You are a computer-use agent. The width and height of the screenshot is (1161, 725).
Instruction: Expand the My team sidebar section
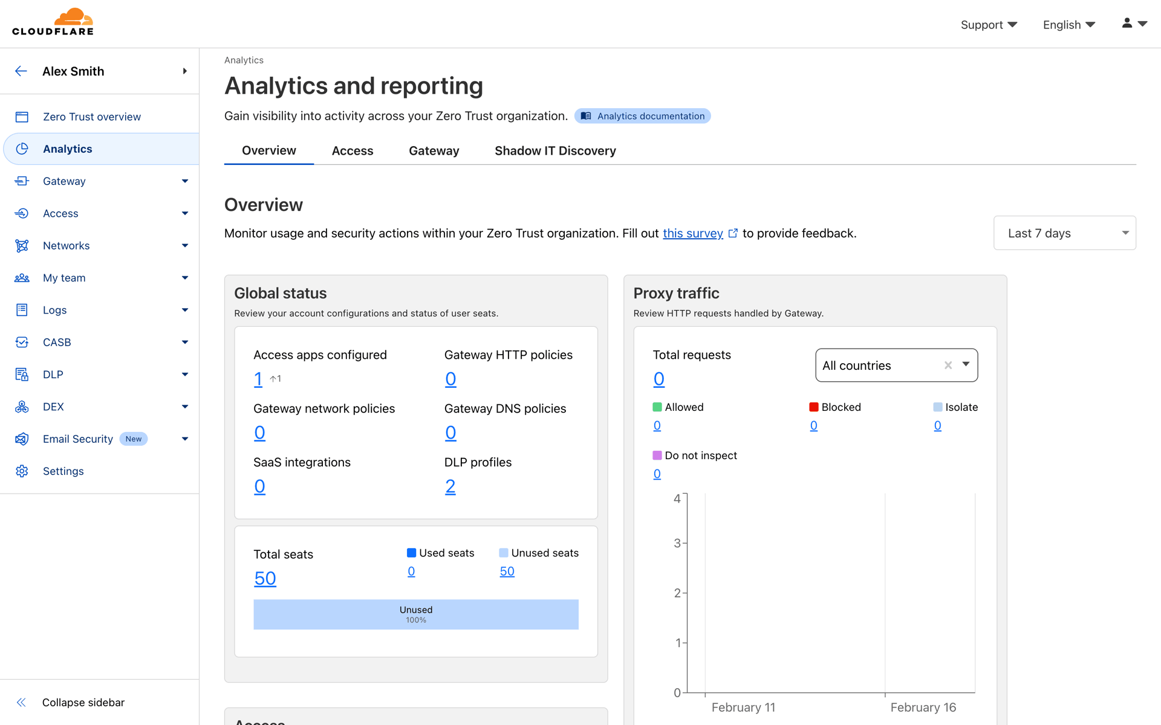point(185,278)
